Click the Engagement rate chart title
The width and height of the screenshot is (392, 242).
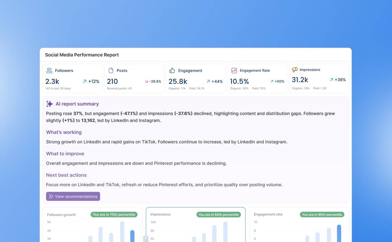268,214
